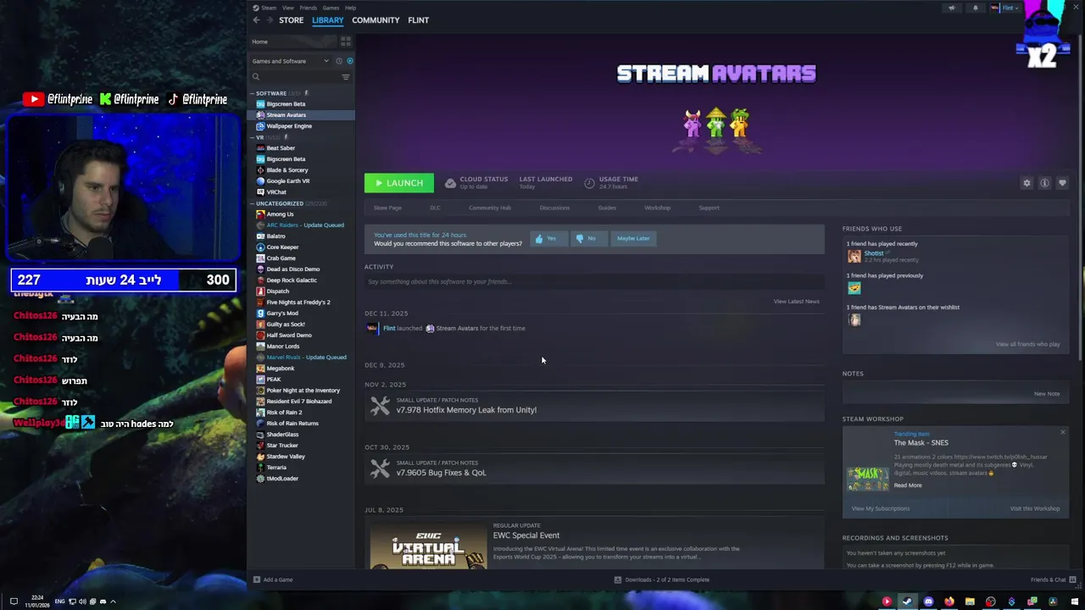The height and width of the screenshot is (610, 1085).
Task: Open the Workshop link
Action: (x=657, y=208)
